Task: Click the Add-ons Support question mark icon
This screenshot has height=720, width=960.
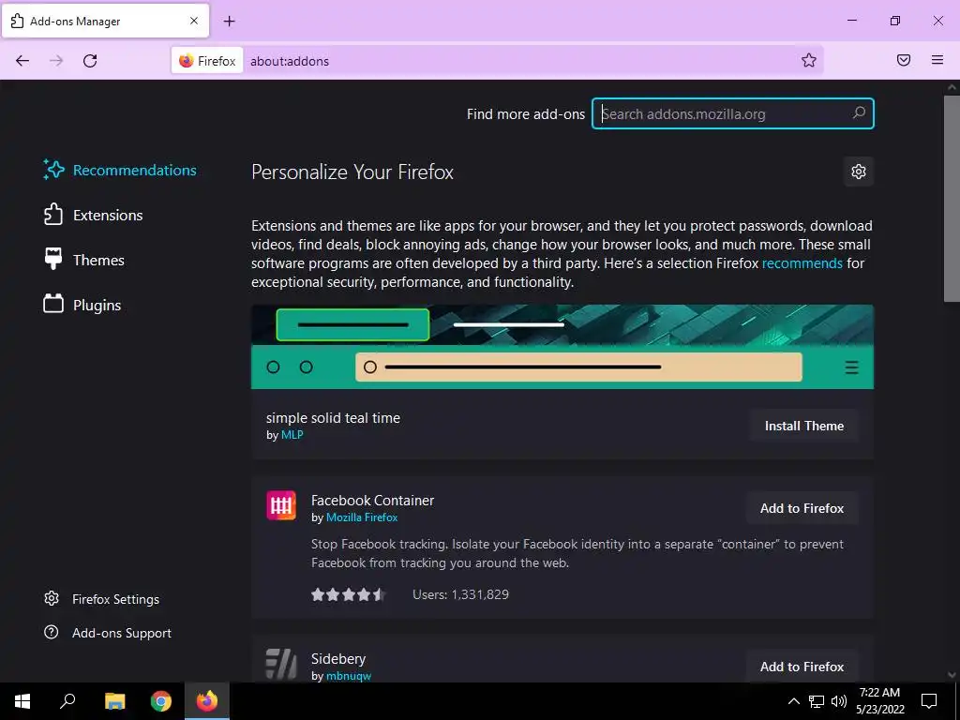Action: click(x=52, y=632)
